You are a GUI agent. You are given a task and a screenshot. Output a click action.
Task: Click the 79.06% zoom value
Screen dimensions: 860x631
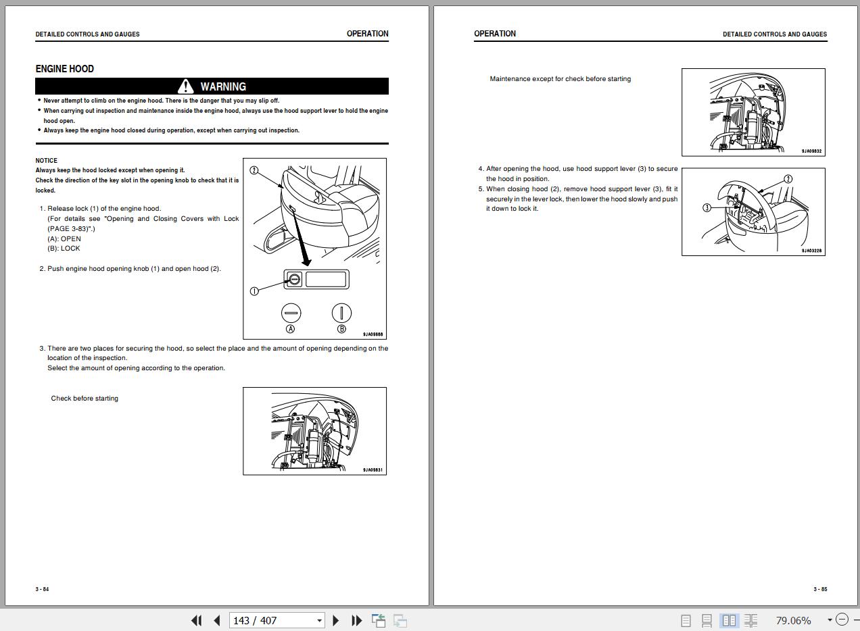click(793, 620)
